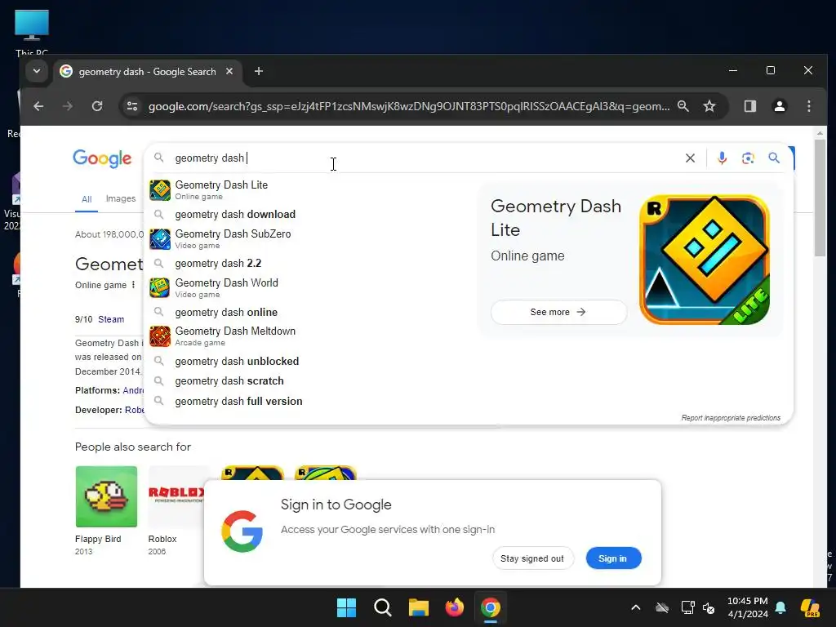
Task: Click the zoom magnifier icon in address bar
Action: pyautogui.click(x=683, y=106)
